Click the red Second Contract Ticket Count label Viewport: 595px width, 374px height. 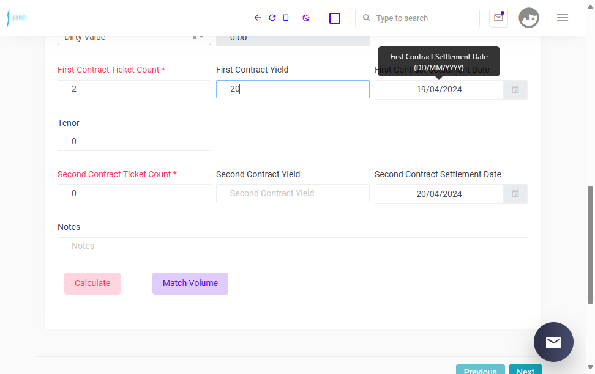(118, 174)
